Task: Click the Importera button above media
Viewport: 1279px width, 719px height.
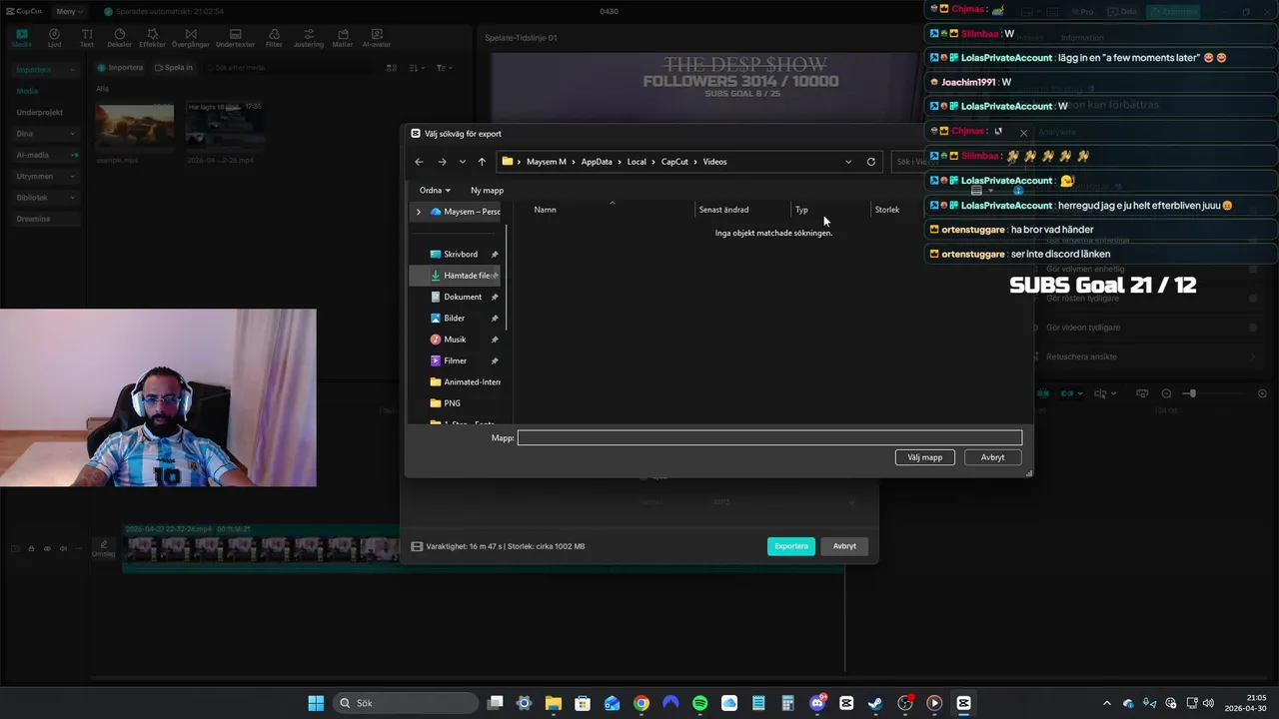Action: (120, 68)
